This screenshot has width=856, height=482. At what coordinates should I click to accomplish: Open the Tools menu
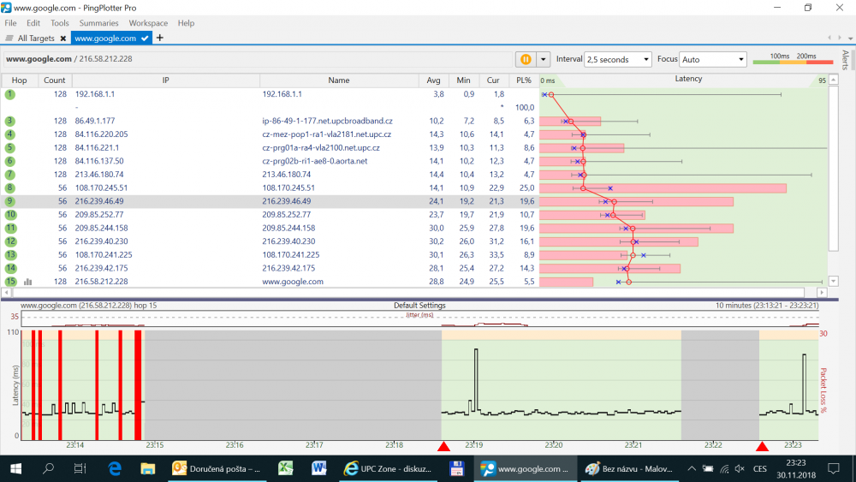click(60, 23)
